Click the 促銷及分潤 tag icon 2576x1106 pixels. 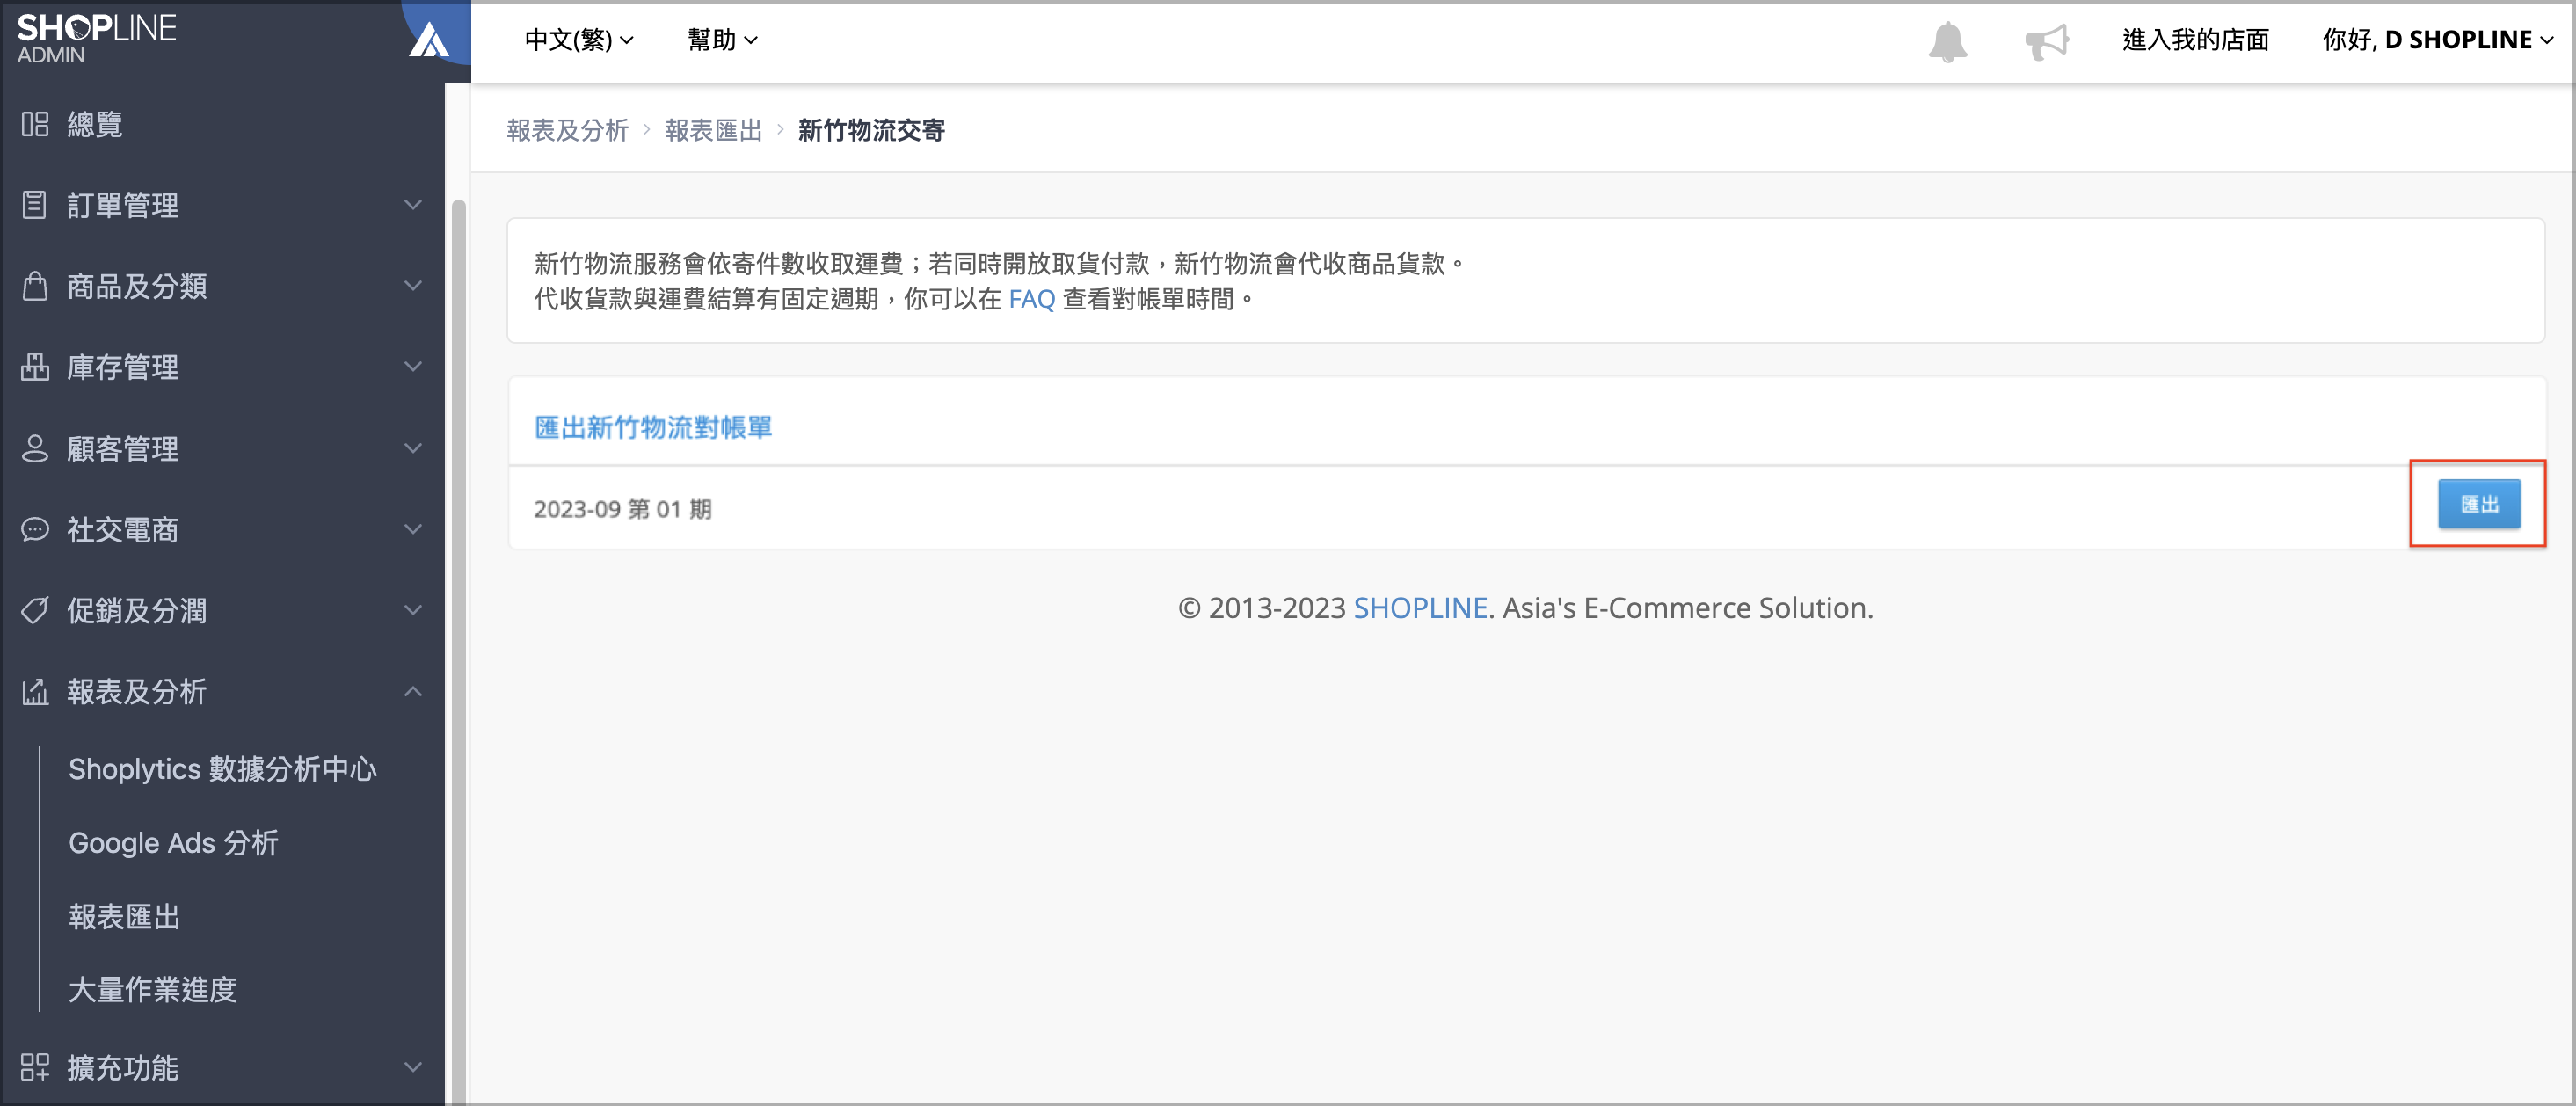[x=35, y=610]
